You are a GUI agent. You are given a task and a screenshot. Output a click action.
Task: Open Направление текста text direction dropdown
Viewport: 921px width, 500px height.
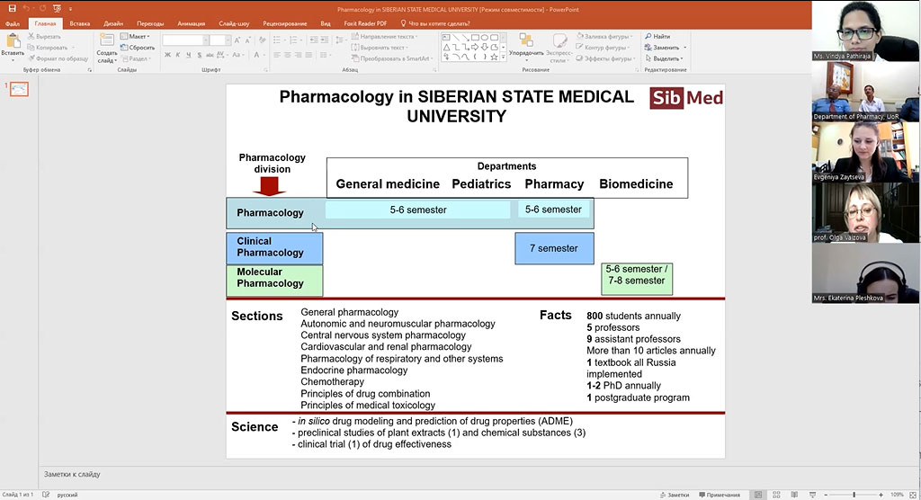click(x=384, y=37)
